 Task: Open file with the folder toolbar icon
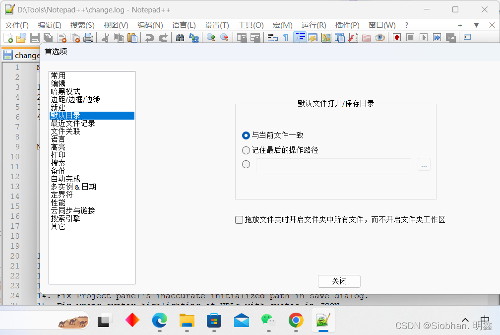point(21,38)
